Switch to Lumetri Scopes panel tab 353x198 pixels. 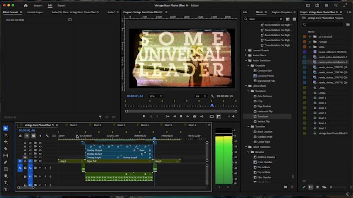[35, 12]
